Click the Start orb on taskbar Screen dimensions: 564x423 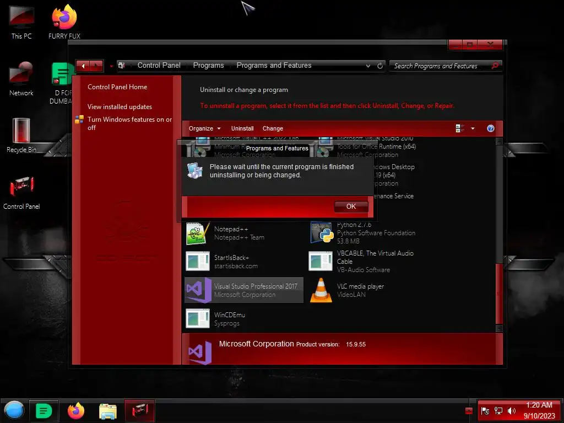14,410
